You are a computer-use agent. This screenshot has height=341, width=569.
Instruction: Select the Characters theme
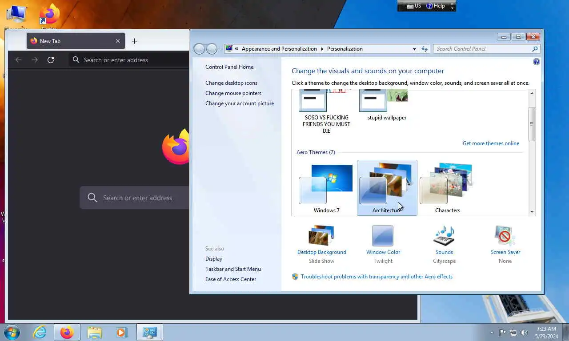pos(447,188)
